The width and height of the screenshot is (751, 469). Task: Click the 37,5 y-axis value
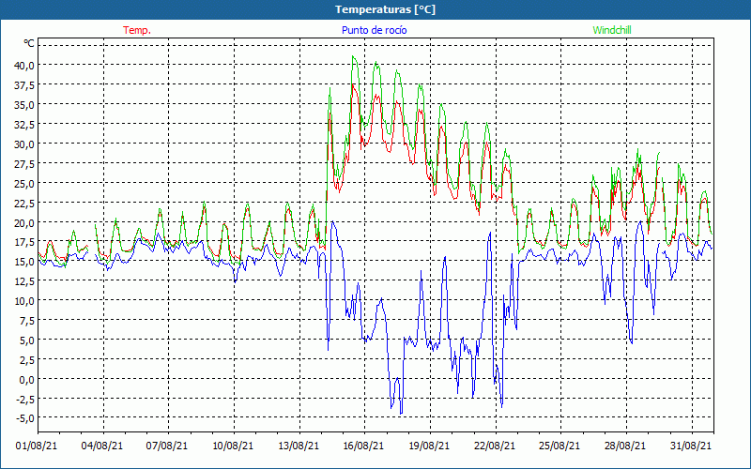click(24, 84)
